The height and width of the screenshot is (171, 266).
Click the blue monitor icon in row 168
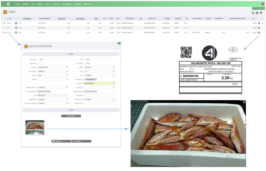tap(16, 23)
